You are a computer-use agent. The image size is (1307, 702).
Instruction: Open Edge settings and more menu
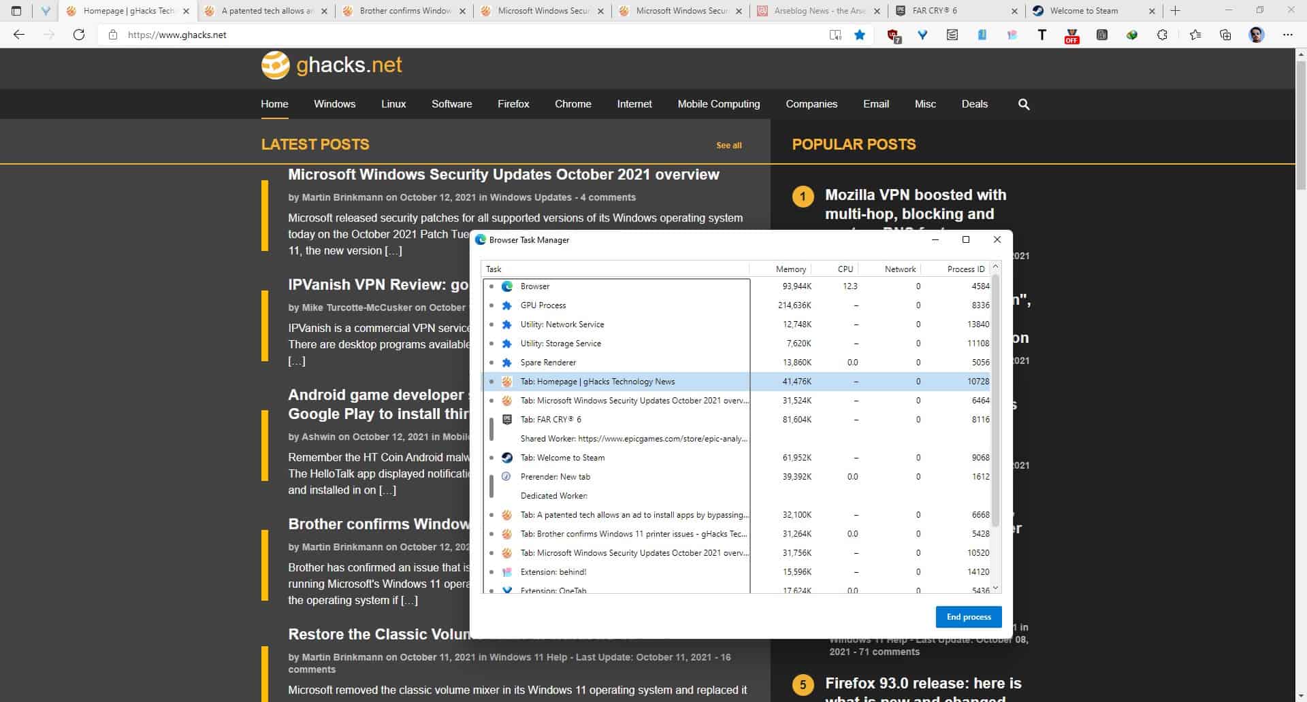click(x=1287, y=35)
